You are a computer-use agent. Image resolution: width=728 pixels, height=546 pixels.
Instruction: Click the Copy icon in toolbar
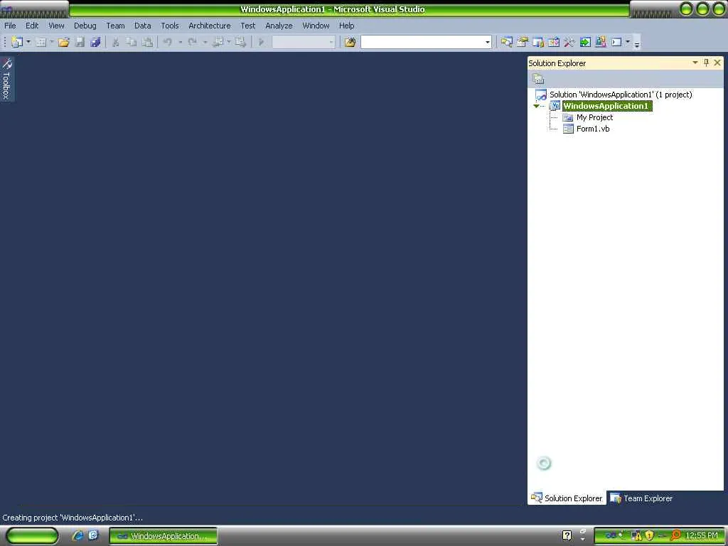(132, 42)
